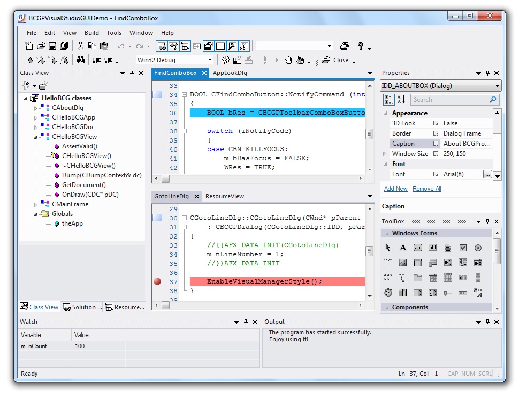Click the Save icon in the toolbar
This screenshot has width=519, height=395.
(x=52, y=46)
